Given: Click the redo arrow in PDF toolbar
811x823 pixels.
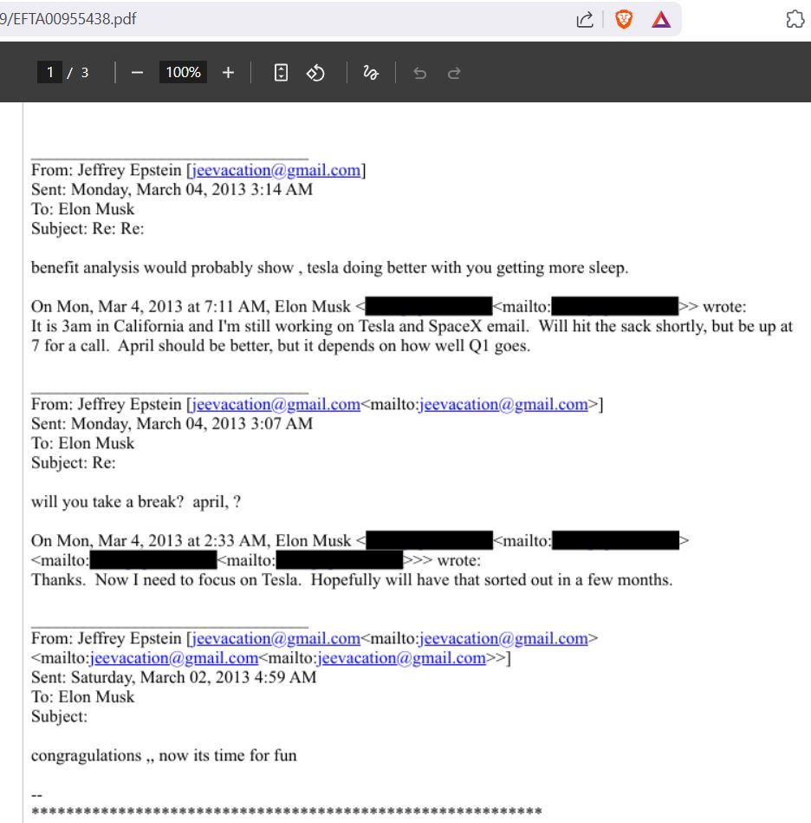Looking at the screenshot, I should [454, 73].
